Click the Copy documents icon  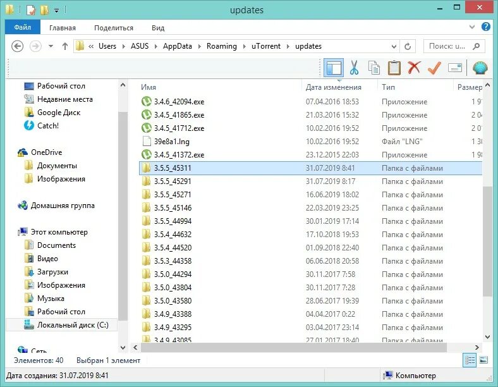[374, 68]
